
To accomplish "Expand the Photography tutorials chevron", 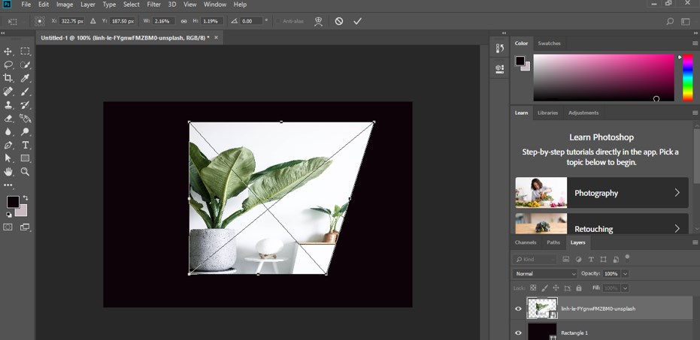I will tap(677, 192).
